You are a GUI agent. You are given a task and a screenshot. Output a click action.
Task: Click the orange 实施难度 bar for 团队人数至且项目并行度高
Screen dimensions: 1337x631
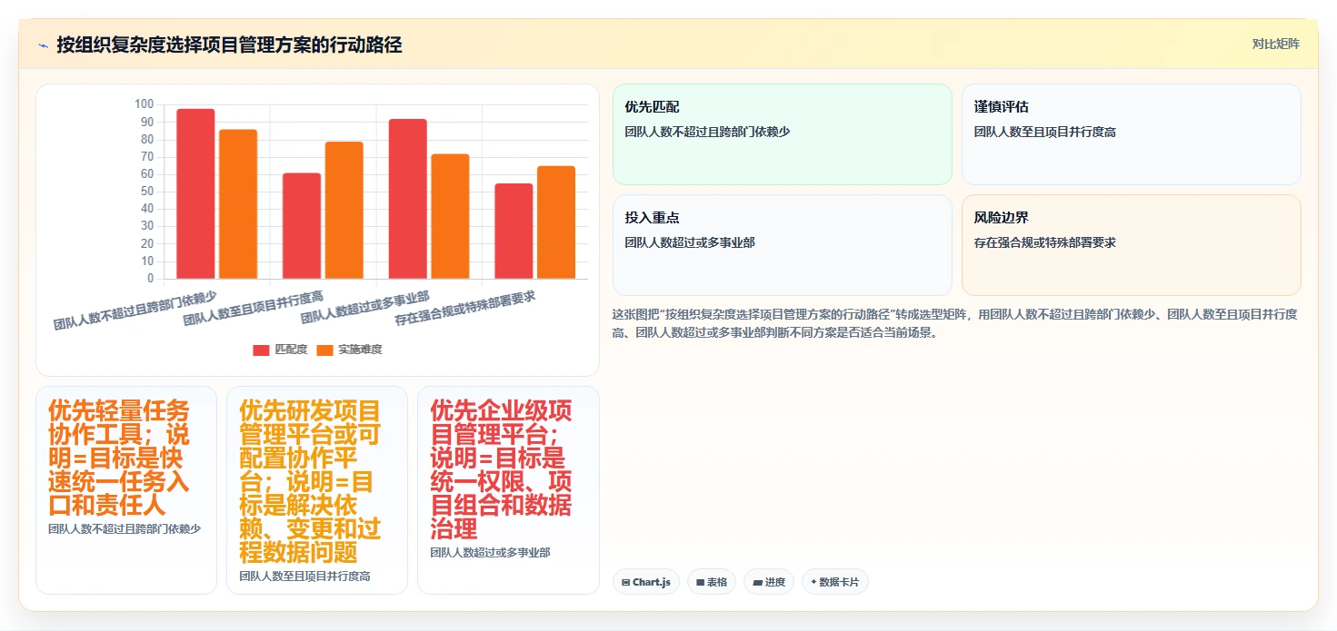(344, 211)
